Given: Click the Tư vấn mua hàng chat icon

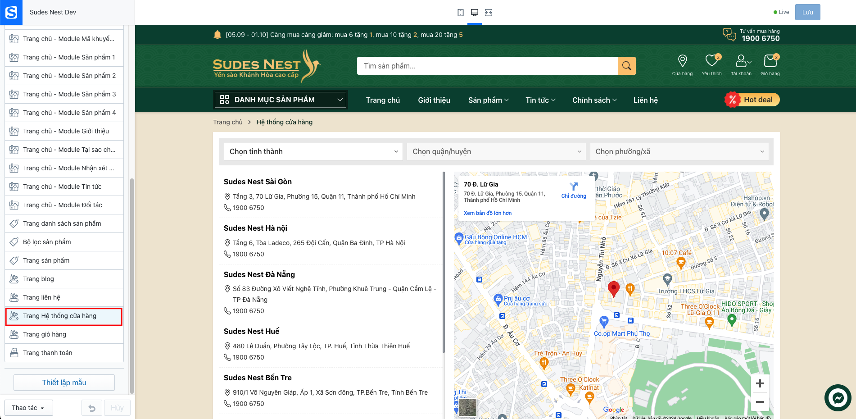Looking at the screenshot, I should 729,34.
